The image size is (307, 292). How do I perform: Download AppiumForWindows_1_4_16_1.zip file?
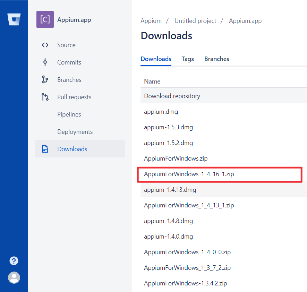pos(189,174)
